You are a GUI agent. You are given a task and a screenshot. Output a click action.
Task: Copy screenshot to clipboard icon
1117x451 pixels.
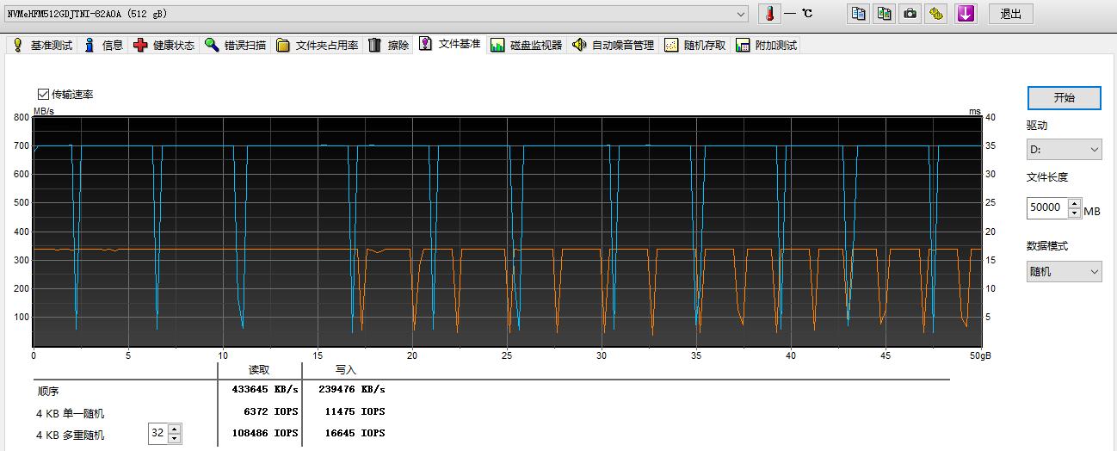pos(884,13)
